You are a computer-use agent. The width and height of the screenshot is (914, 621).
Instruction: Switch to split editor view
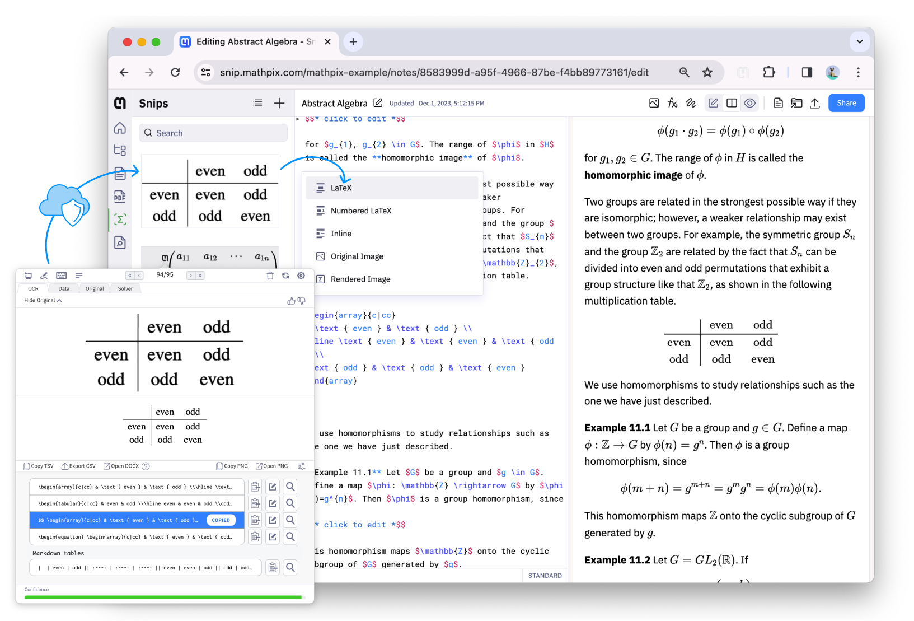(x=732, y=103)
